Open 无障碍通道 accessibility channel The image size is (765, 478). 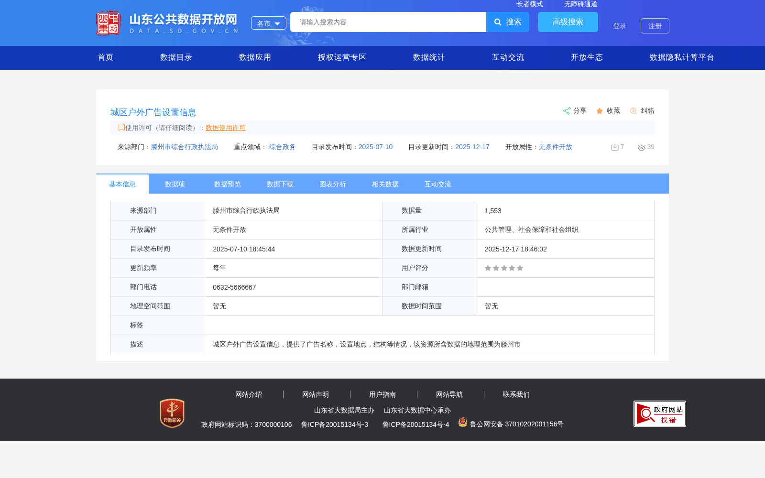click(581, 4)
